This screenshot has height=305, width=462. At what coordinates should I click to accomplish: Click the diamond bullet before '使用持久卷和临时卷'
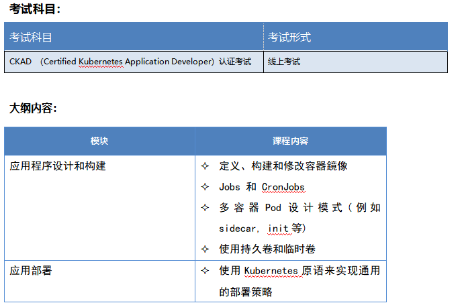[205, 249]
